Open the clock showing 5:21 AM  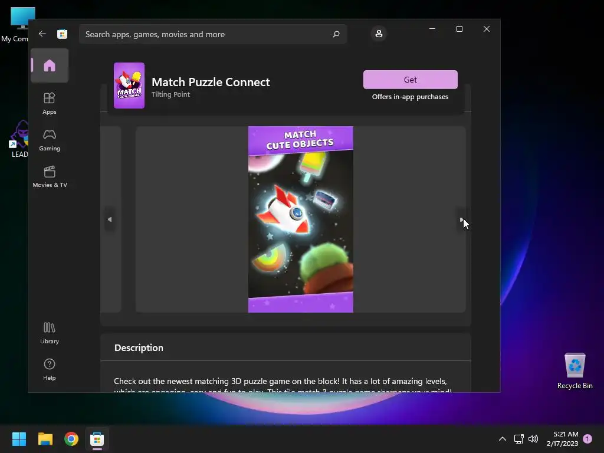coord(562,439)
